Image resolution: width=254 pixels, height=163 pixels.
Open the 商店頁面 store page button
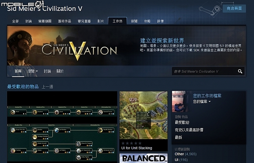(234, 8)
